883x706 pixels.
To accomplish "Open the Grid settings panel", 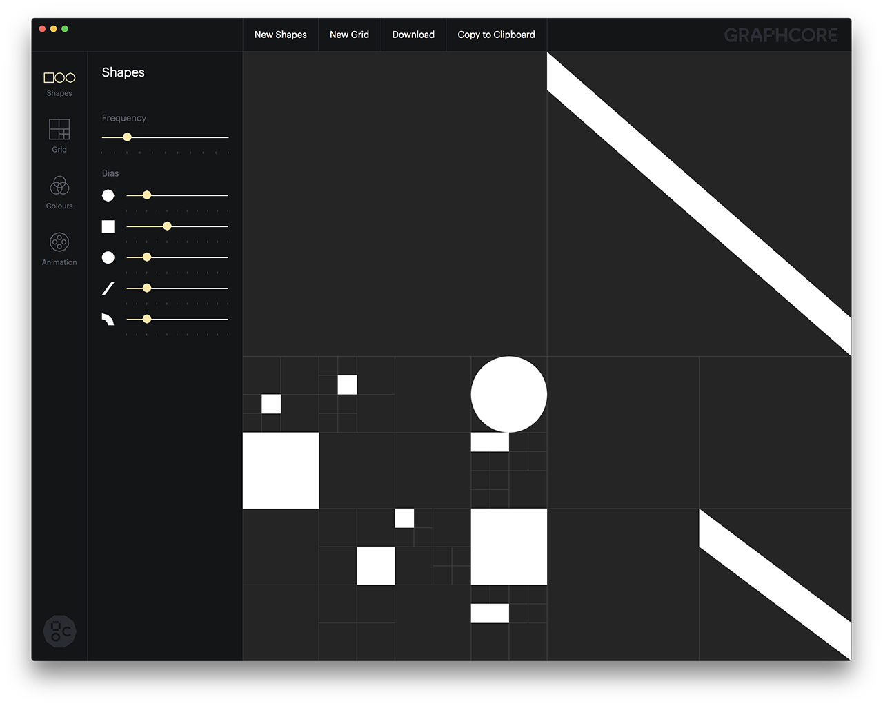I will point(59,135).
